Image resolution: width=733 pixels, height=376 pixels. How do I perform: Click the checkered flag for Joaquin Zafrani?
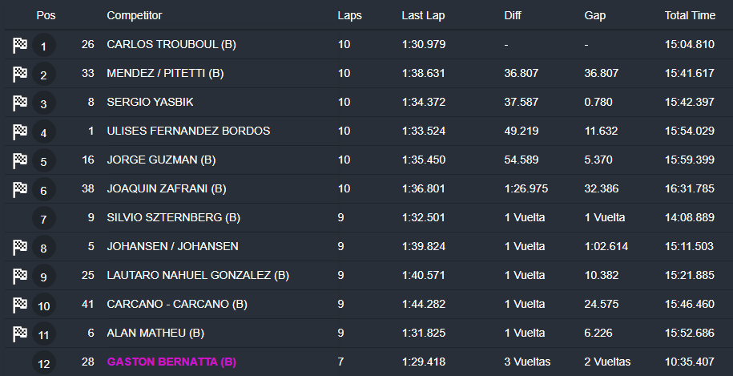20,190
